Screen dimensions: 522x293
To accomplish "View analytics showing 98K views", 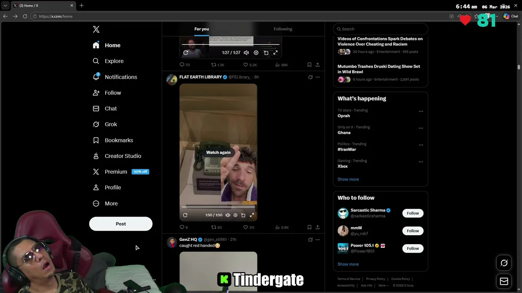I will (281, 65).
